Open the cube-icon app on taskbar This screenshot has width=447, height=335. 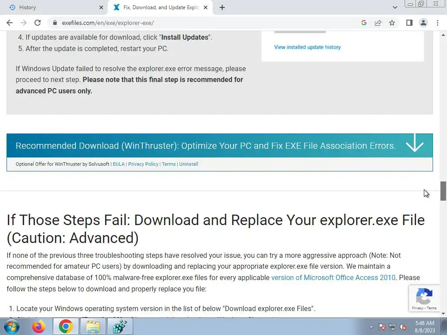120,326
